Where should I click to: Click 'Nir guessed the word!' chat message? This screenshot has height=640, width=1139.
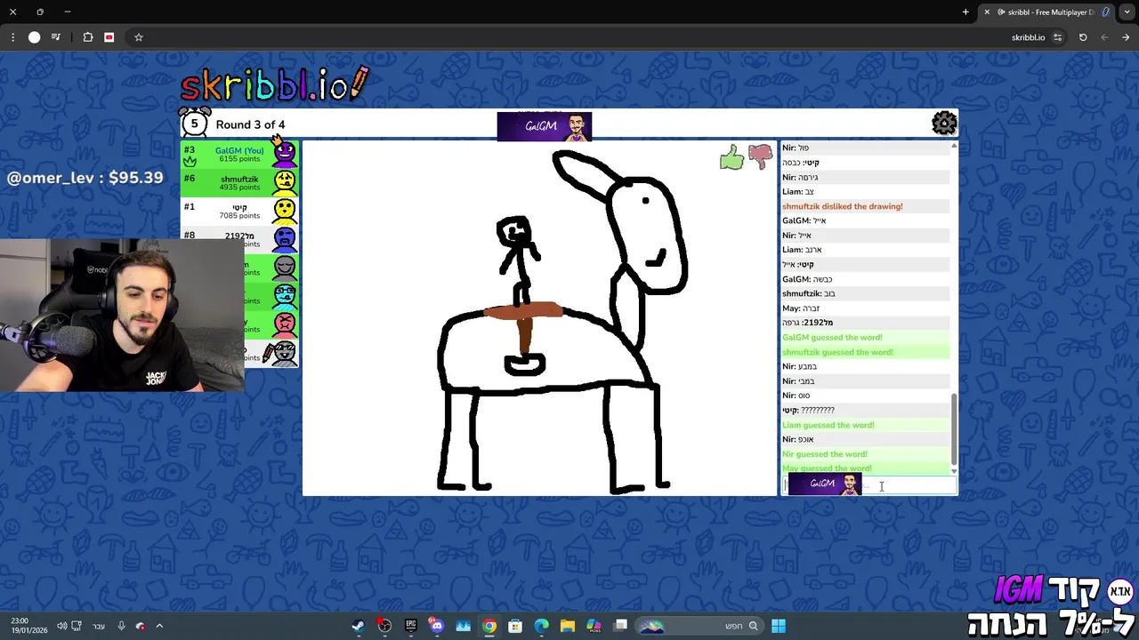click(x=824, y=454)
